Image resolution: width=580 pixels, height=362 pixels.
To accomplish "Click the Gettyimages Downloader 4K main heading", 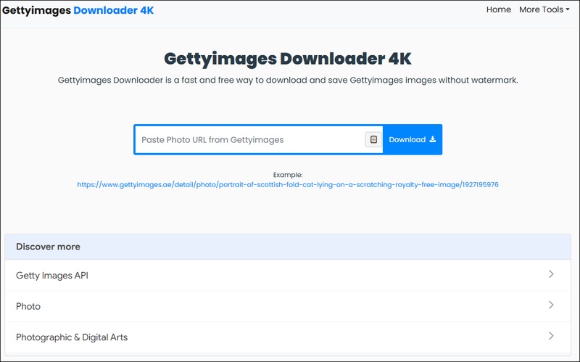I will (288, 59).
